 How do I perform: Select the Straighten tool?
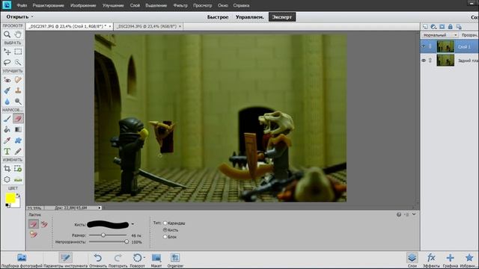point(18,179)
